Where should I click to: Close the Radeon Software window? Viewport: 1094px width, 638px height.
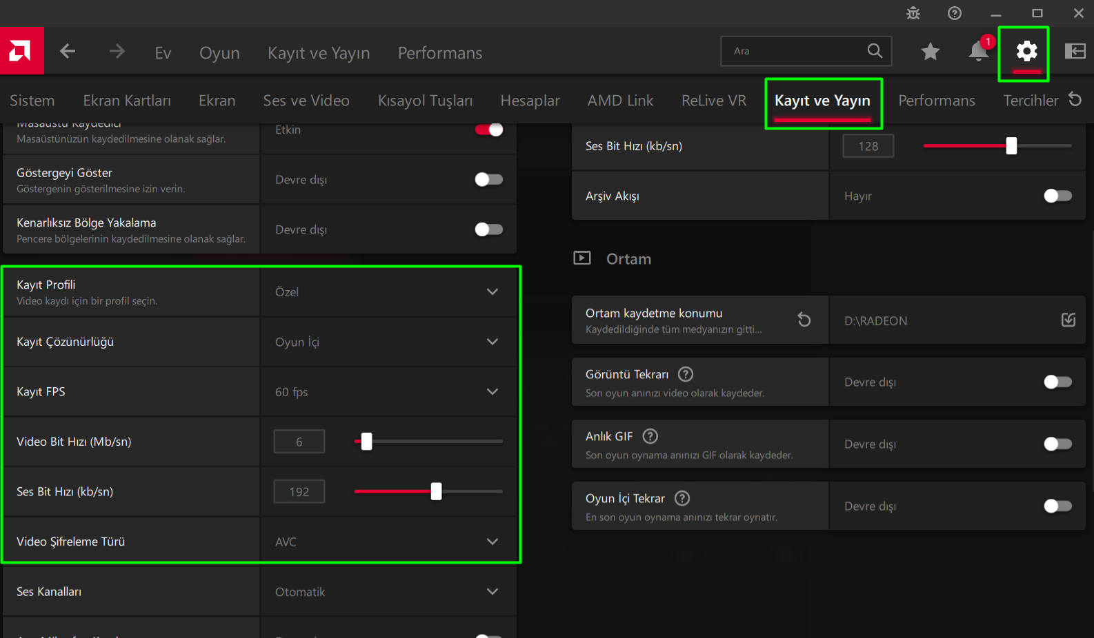(1079, 13)
